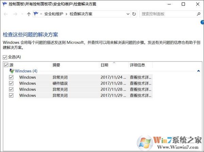This screenshot has width=204, height=152.
Task: Open recent locations dropdown arrow
Action: coord(22,14)
